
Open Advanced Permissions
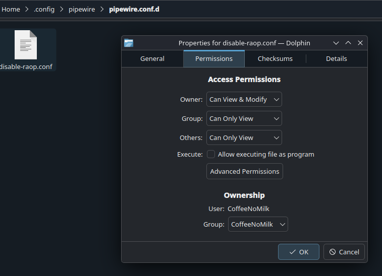tap(245, 171)
